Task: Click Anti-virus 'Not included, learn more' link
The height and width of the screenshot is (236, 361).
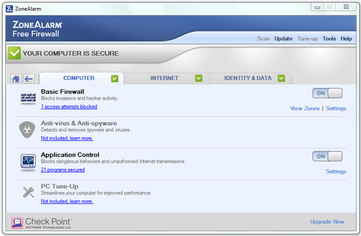Action: (67, 138)
